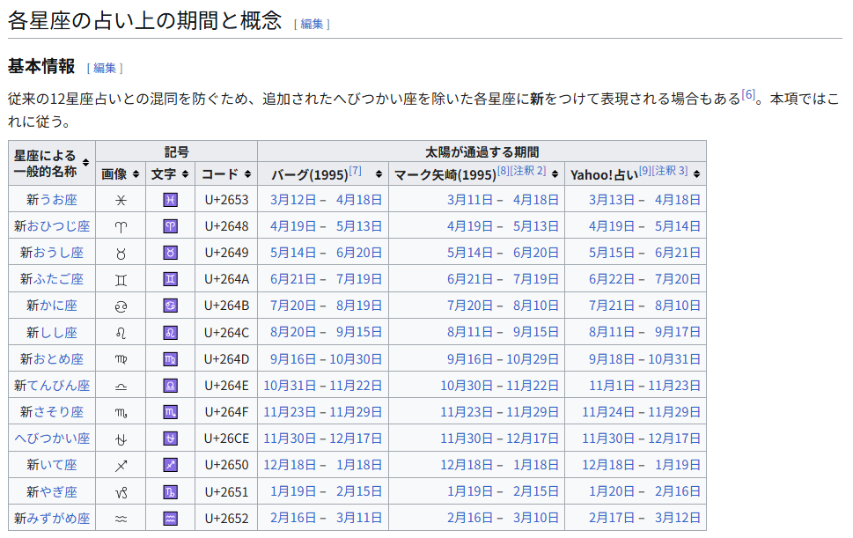853x538 pixels.
Task: Sort table by 画像 column arrows
Action: coord(135,174)
